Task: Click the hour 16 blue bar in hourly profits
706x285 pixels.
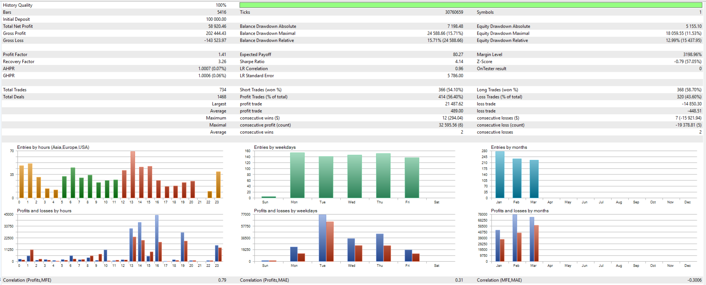Action: pos(157,238)
